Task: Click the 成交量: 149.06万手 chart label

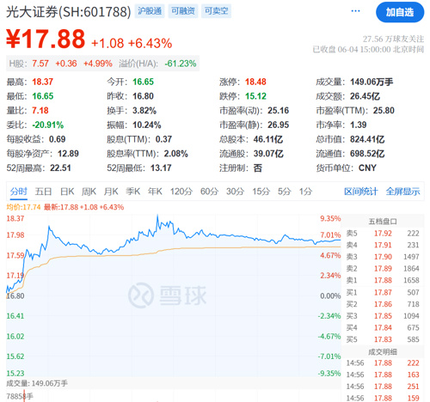Action: point(37,383)
